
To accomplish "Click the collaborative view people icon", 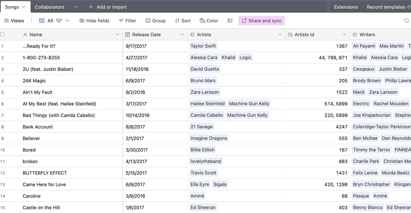I will [x=59, y=21].
